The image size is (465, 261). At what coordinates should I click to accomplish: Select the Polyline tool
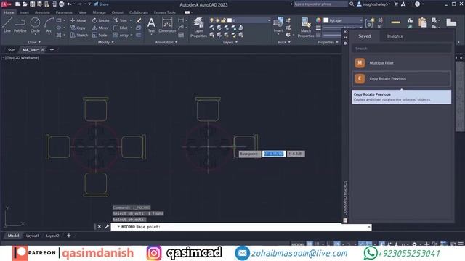tap(20, 25)
